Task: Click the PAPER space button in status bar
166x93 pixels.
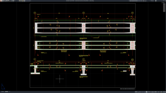Action: (136, 92)
